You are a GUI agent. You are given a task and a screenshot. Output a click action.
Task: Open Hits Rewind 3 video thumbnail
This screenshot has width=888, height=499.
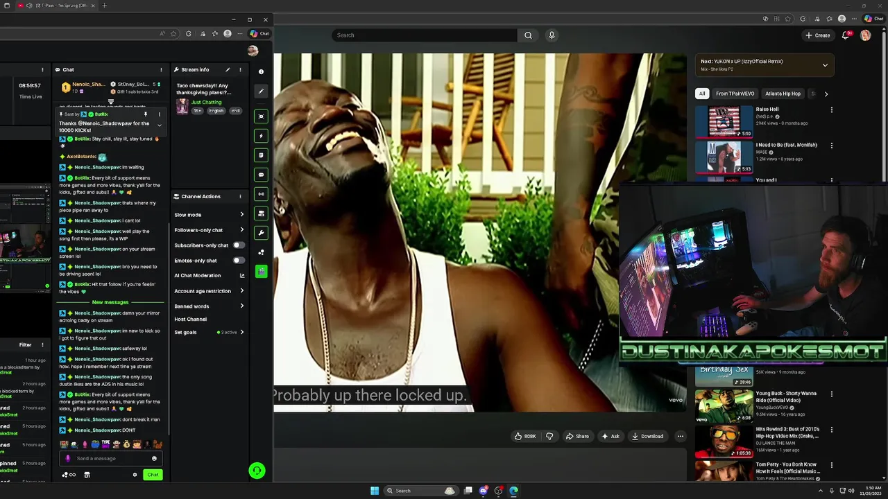click(724, 441)
